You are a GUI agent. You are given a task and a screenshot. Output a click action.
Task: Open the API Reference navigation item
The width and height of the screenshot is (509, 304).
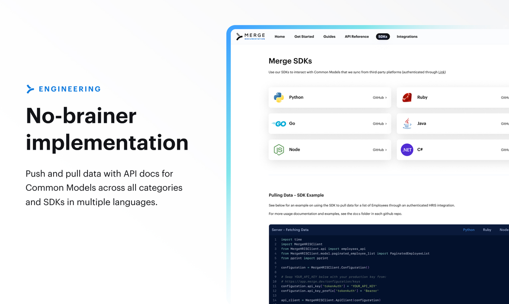(356, 36)
